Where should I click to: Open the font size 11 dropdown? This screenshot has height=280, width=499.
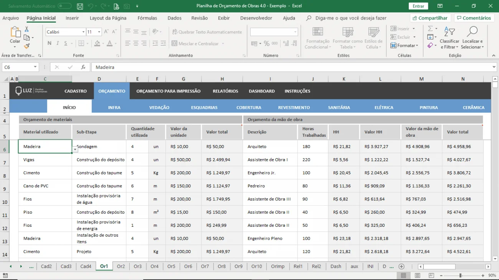tap(99, 32)
